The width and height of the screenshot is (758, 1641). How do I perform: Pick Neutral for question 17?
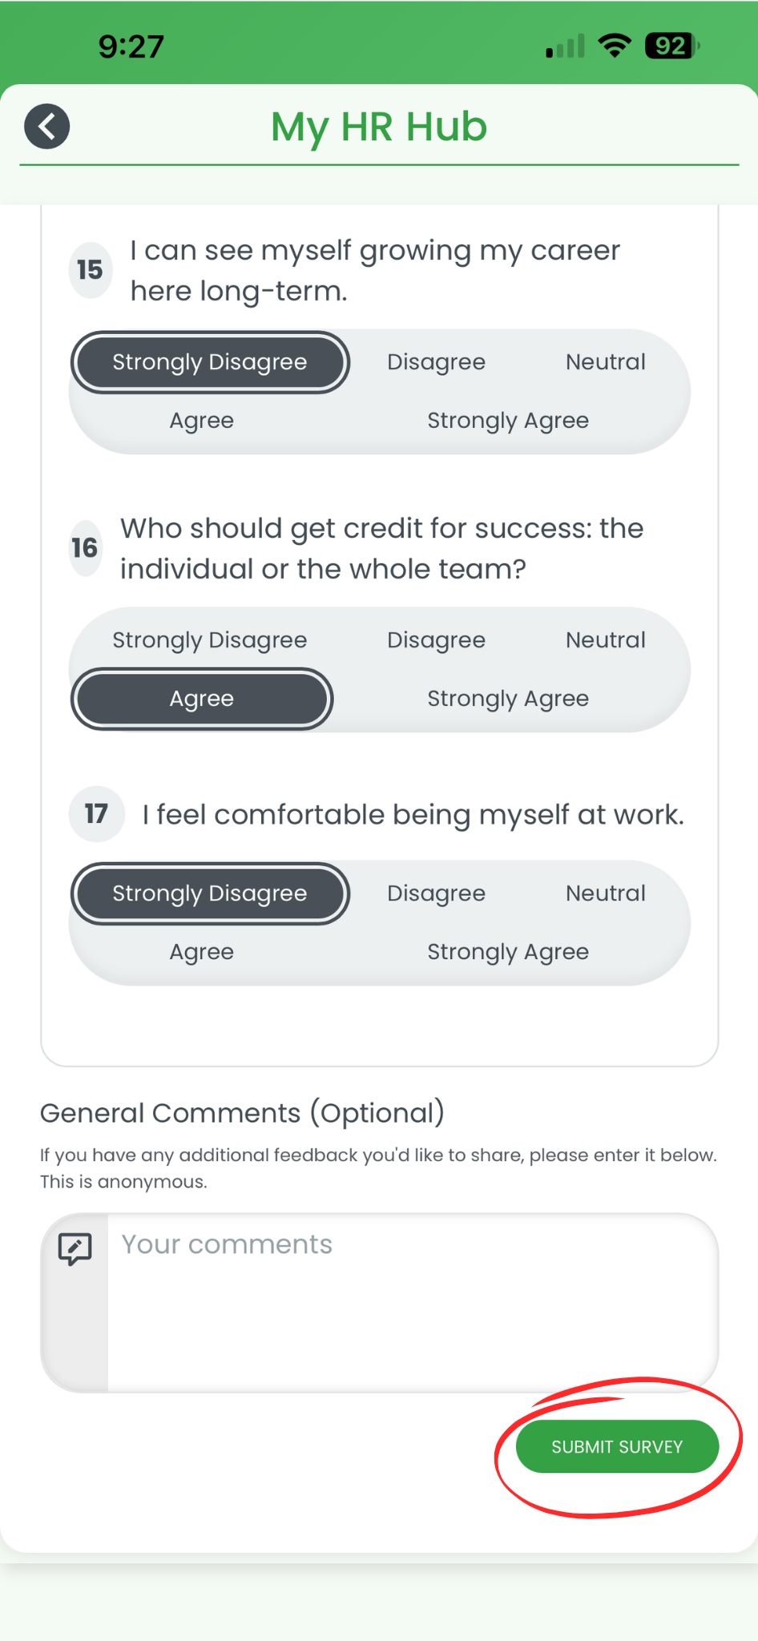pyautogui.click(x=606, y=893)
